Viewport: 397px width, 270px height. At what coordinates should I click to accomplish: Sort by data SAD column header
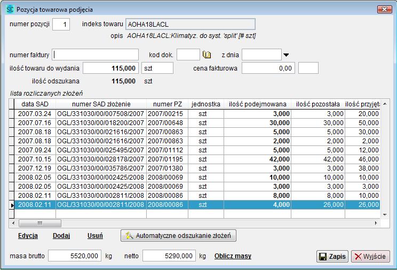[x=35, y=104]
